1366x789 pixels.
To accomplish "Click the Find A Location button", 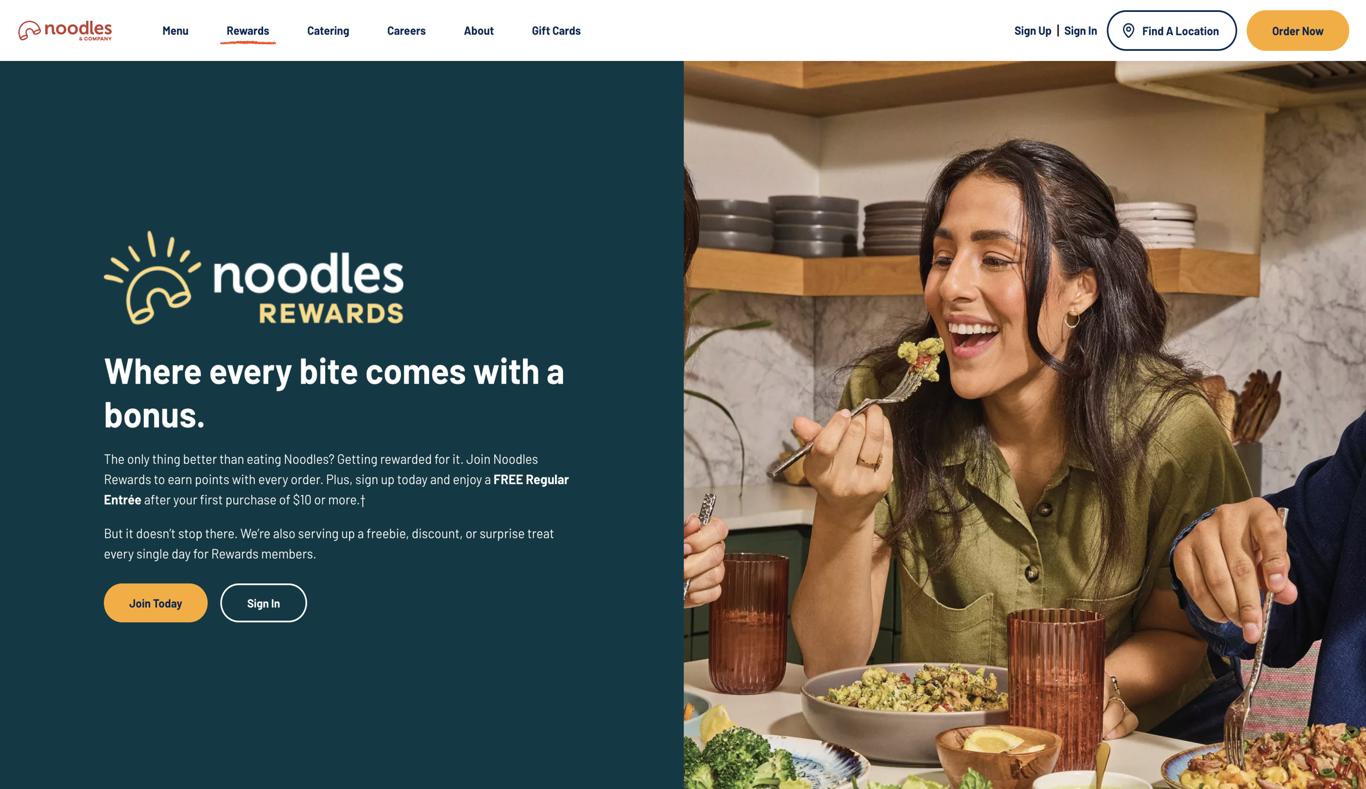I will coord(1172,30).
